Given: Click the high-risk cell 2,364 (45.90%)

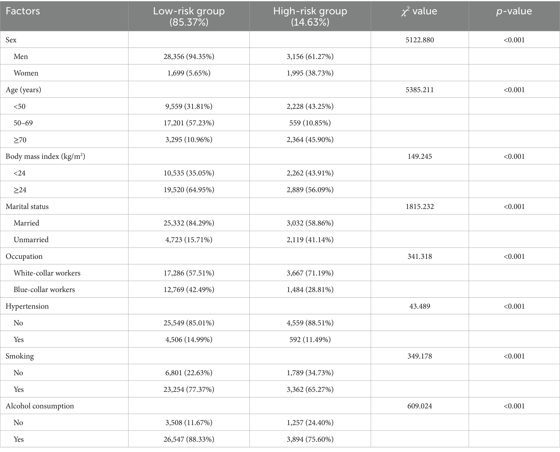Looking at the screenshot, I should (x=310, y=140).
